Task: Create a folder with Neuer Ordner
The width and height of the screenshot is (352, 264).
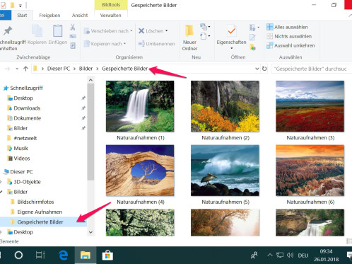Action: click(189, 38)
